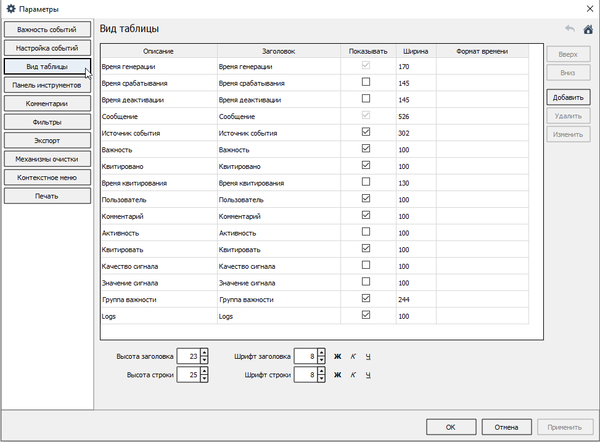Uncheck the Источник события show checkbox
This screenshot has width=600, height=442.
pos(366,132)
